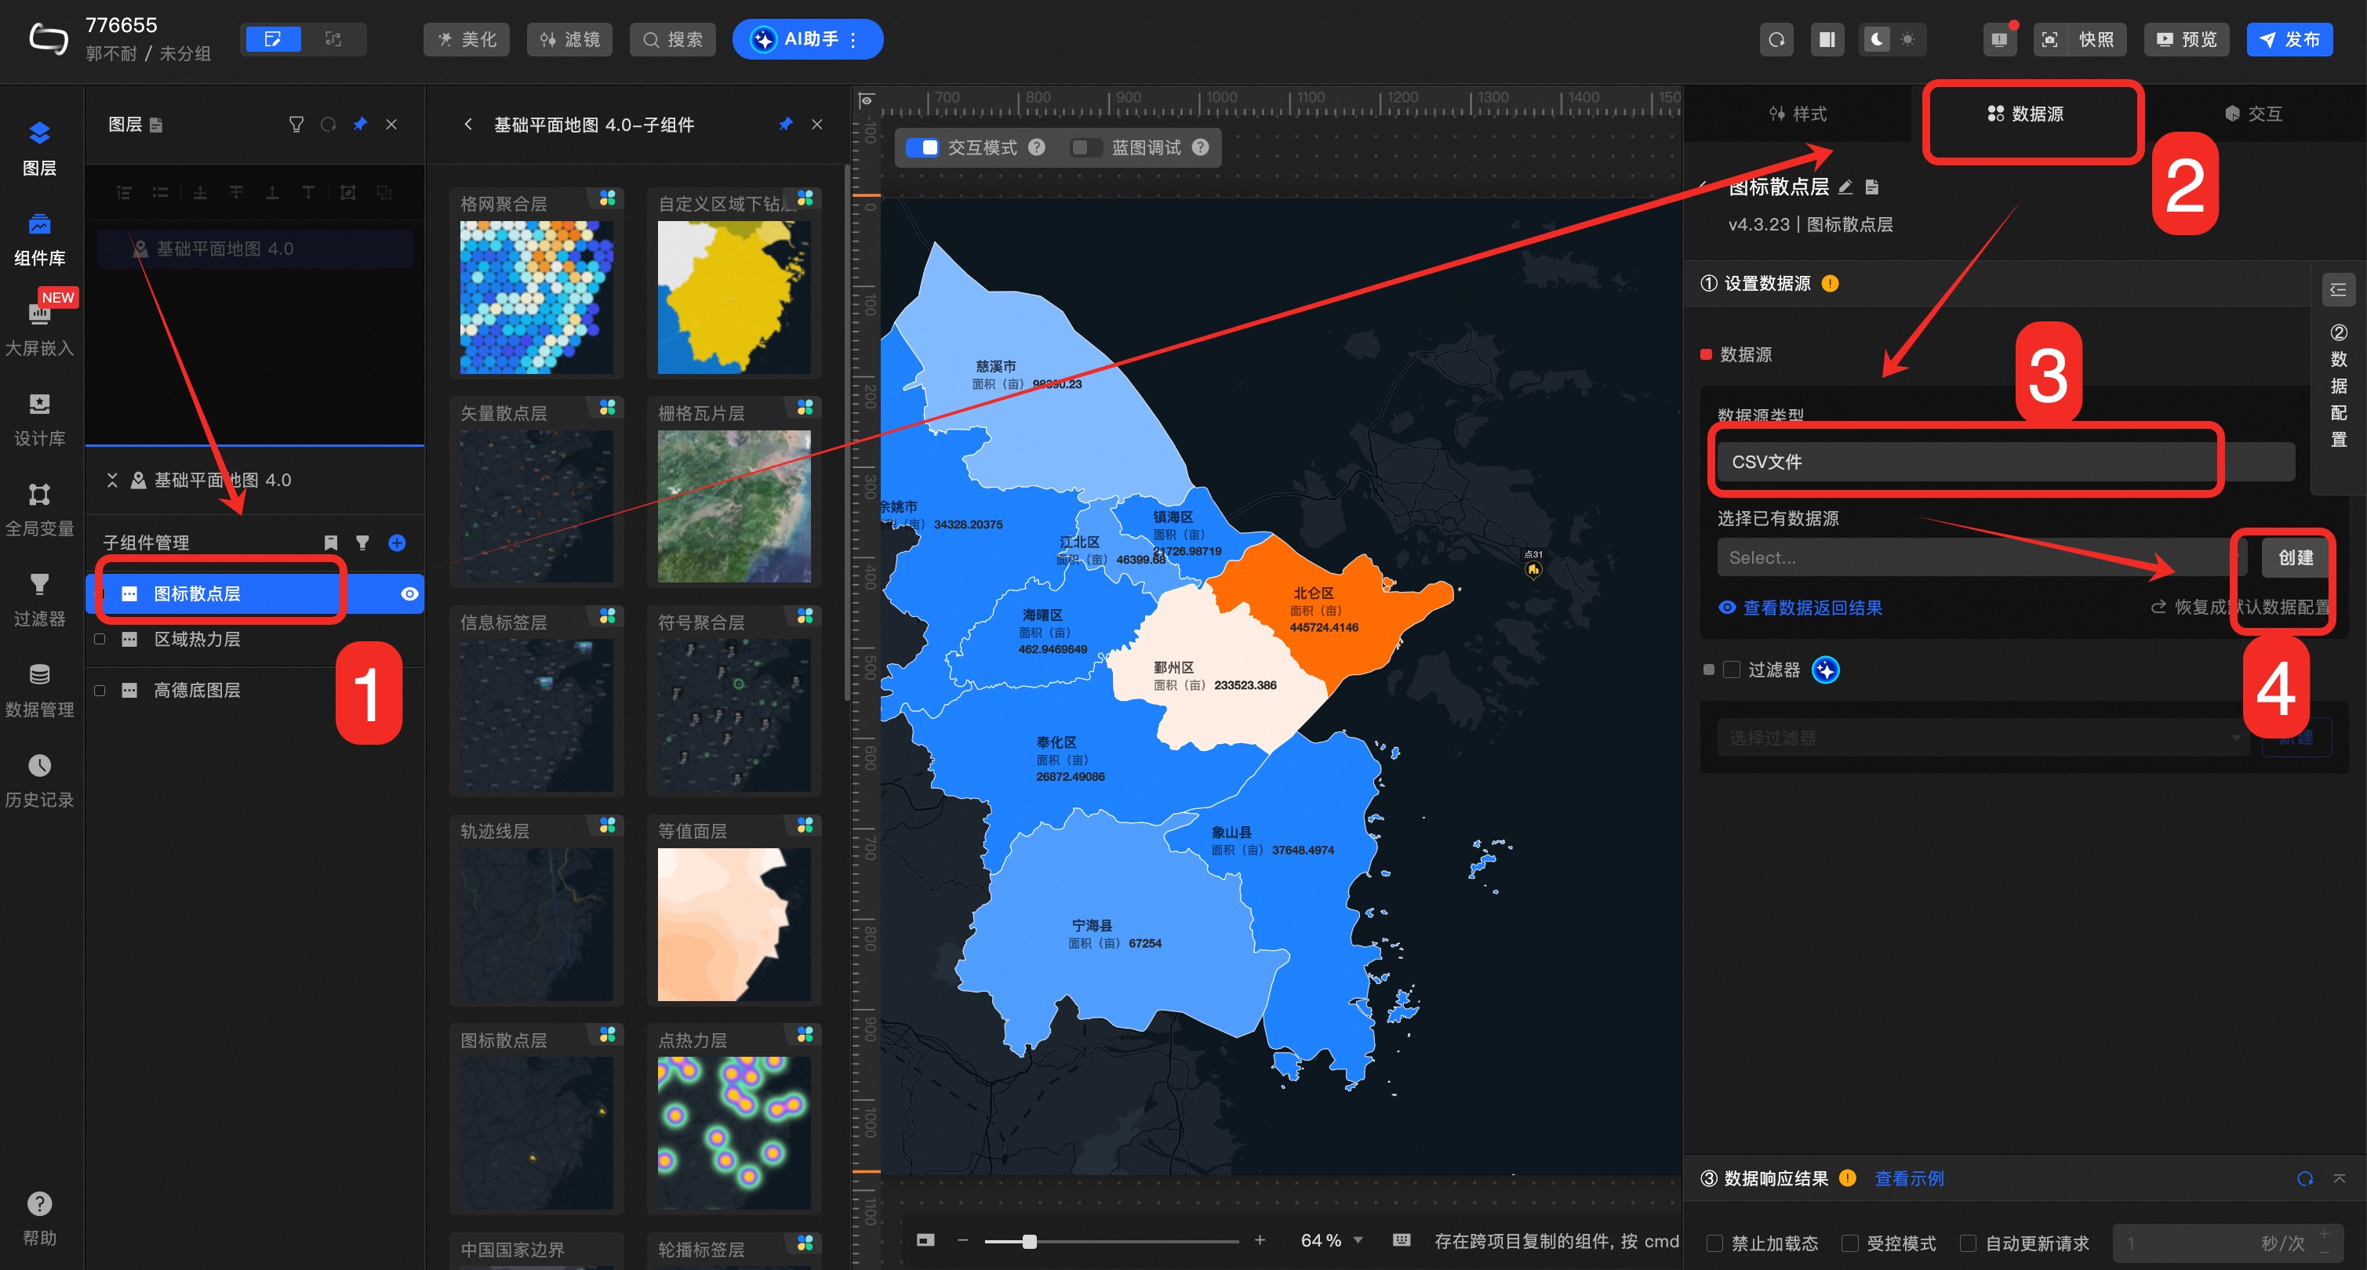Click 查看数据返回结果 link
Screen dimensions: 2367x1270
1812,608
